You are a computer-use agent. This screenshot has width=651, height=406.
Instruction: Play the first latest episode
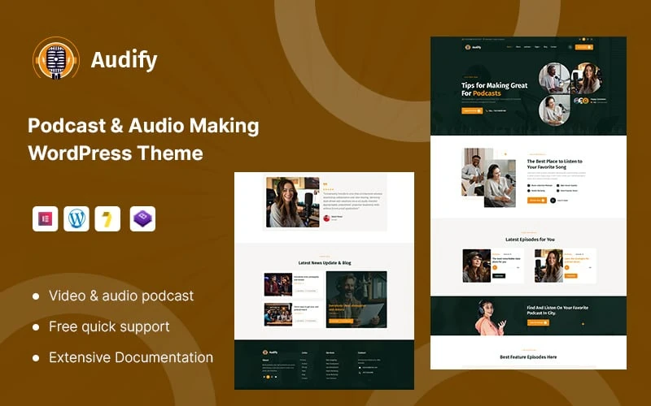495,268
